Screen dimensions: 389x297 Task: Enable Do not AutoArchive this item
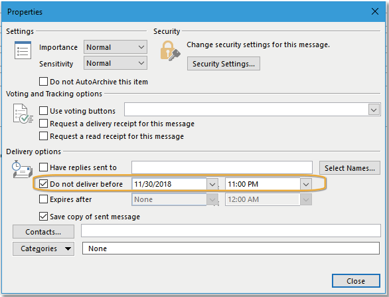click(43, 82)
